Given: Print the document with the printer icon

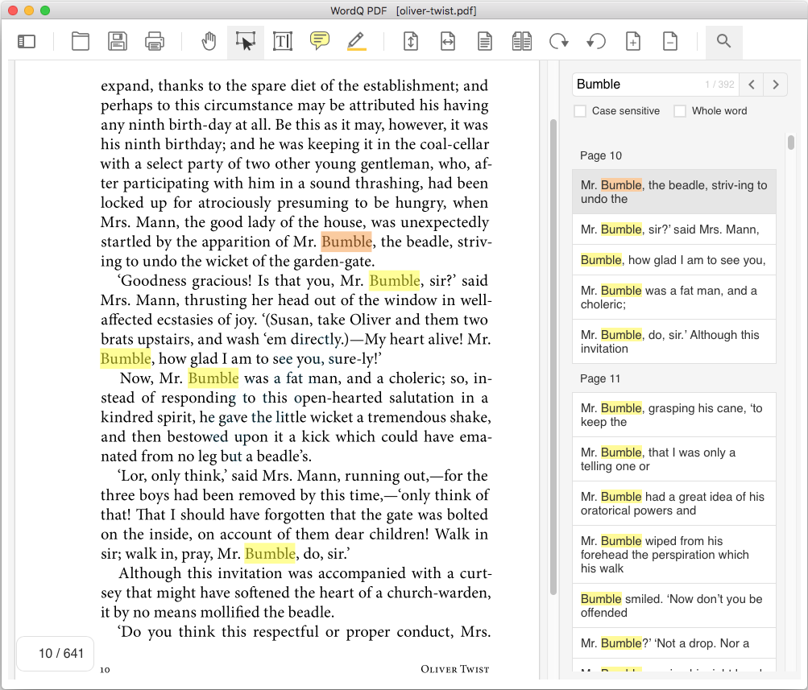Looking at the screenshot, I should [155, 41].
